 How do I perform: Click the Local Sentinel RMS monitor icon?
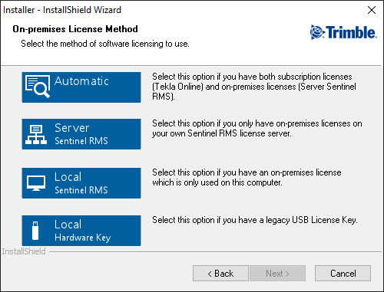(x=36, y=183)
